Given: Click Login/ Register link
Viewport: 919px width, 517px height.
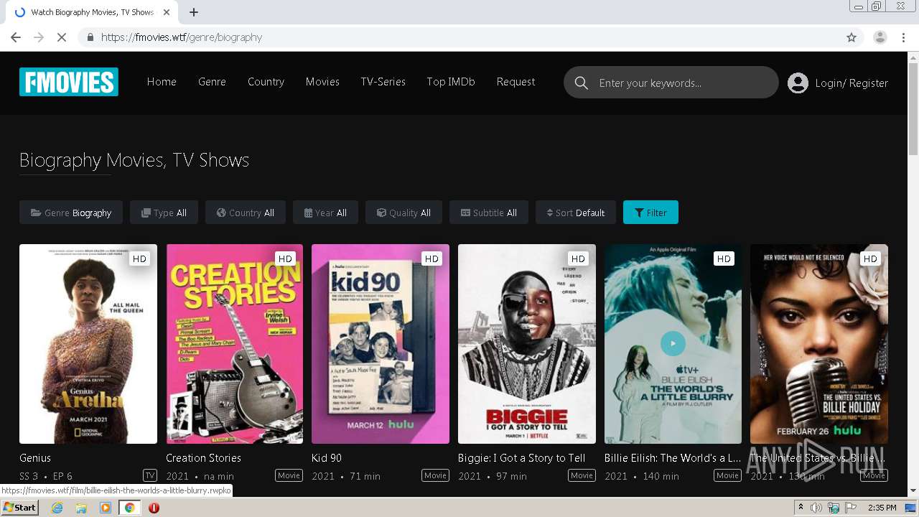Looking at the screenshot, I should [x=852, y=83].
